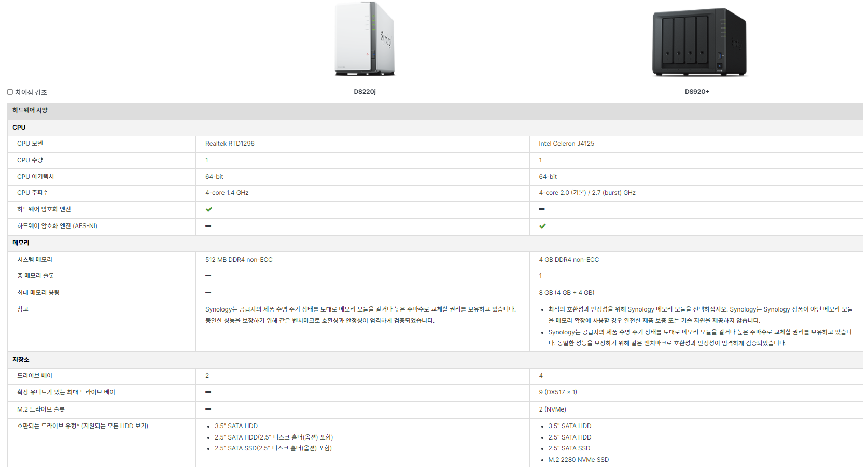
Task: Select the 9 (DX517 × 1) value
Action: (558, 392)
